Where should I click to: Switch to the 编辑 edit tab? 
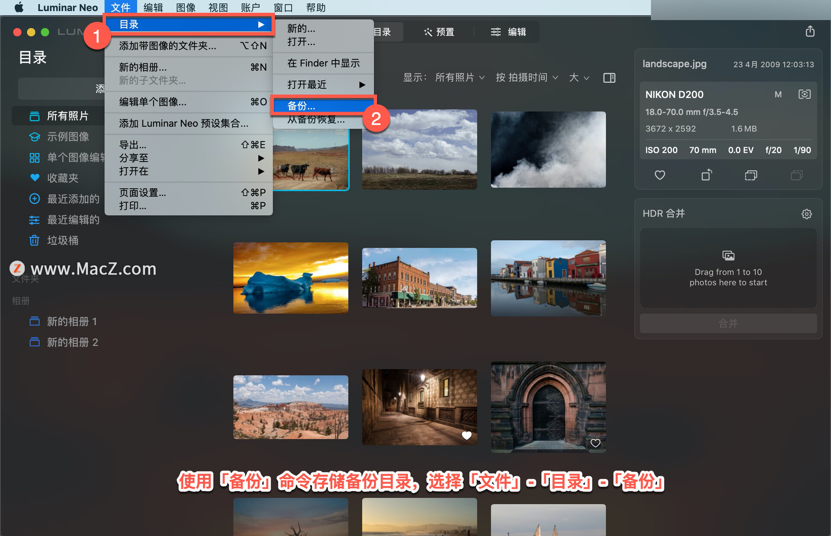tap(508, 32)
